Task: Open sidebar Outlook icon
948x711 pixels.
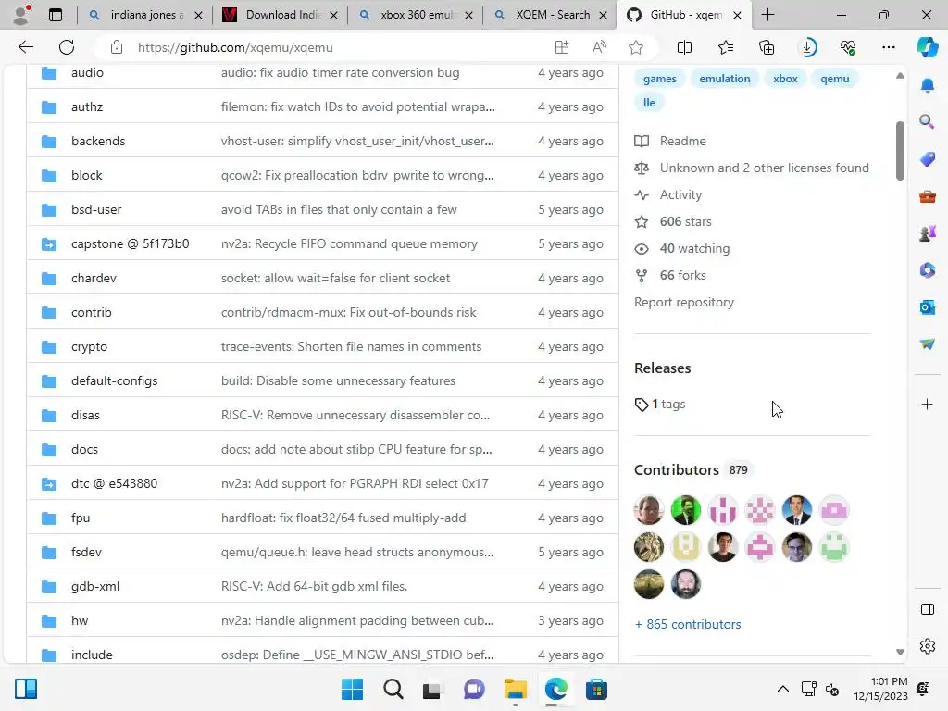Action: click(x=928, y=307)
